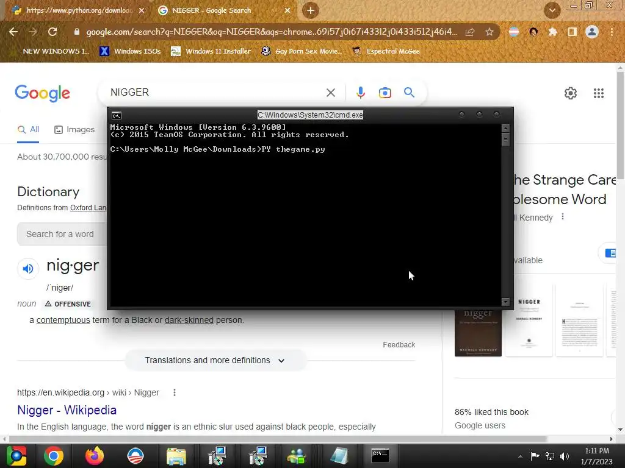Open more options dots beside Wikipedia URL
The height and width of the screenshot is (468, 625).
point(174,393)
